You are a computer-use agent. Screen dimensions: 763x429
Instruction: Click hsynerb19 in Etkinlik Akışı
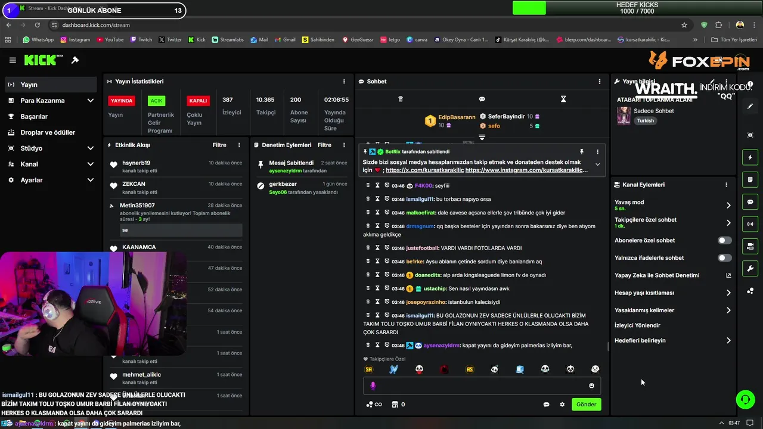tap(136, 163)
